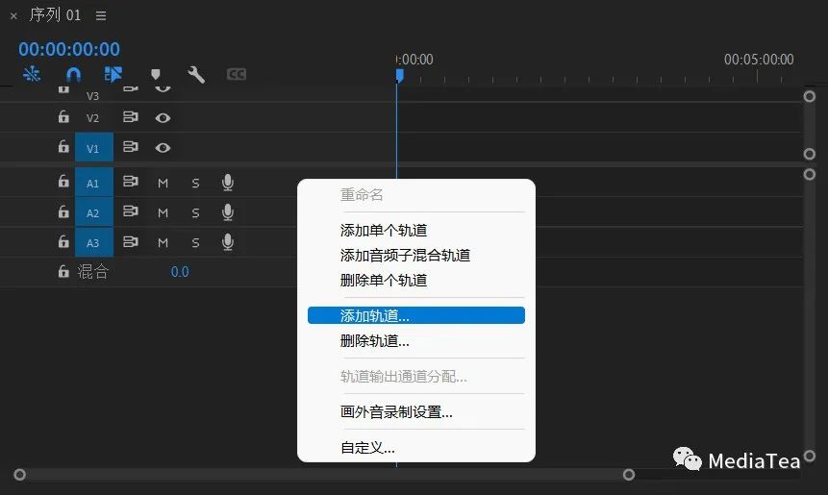Select the 序列 01 tab

[x=56, y=15]
